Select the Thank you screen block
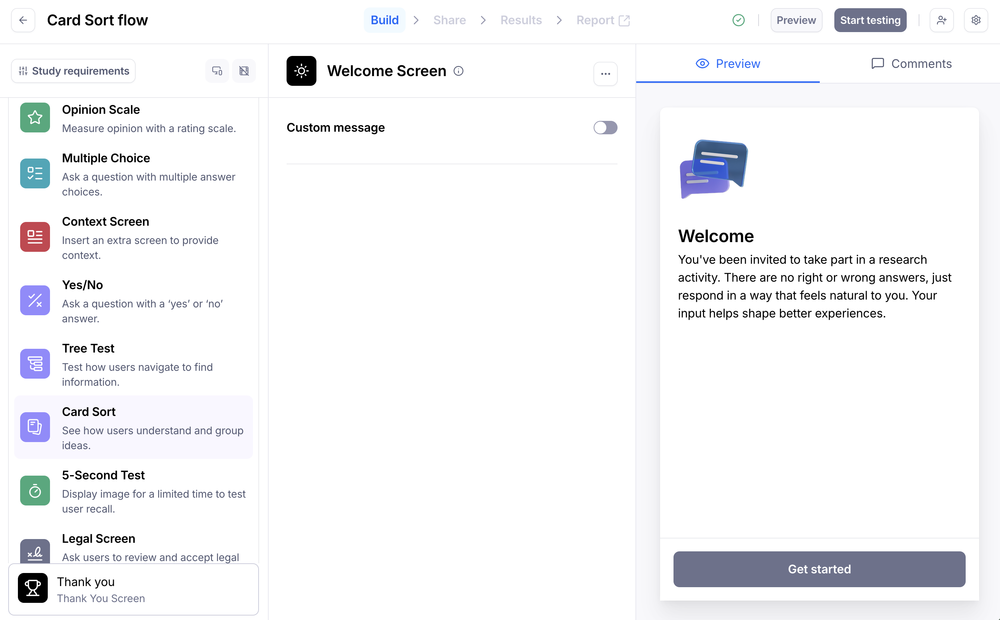Viewport: 1000px width, 620px height. tap(133, 589)
